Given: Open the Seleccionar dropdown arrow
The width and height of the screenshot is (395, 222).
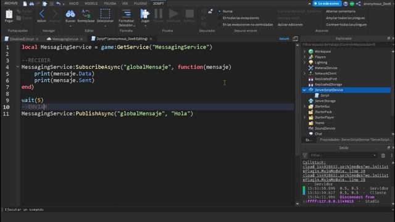Looking at the screenshot, I should (x=105, y=26).
